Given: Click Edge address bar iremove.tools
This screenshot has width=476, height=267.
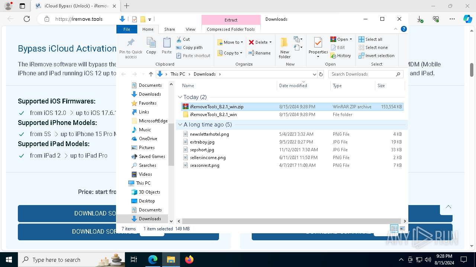Looking at the screenshot, I should [x=79, y=19].
